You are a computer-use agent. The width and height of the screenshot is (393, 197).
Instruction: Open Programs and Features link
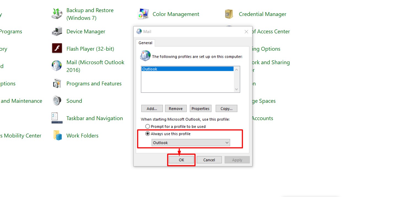(94, 83)
